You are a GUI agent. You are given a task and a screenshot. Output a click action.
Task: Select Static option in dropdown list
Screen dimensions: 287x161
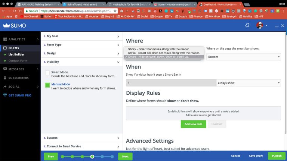164,53
